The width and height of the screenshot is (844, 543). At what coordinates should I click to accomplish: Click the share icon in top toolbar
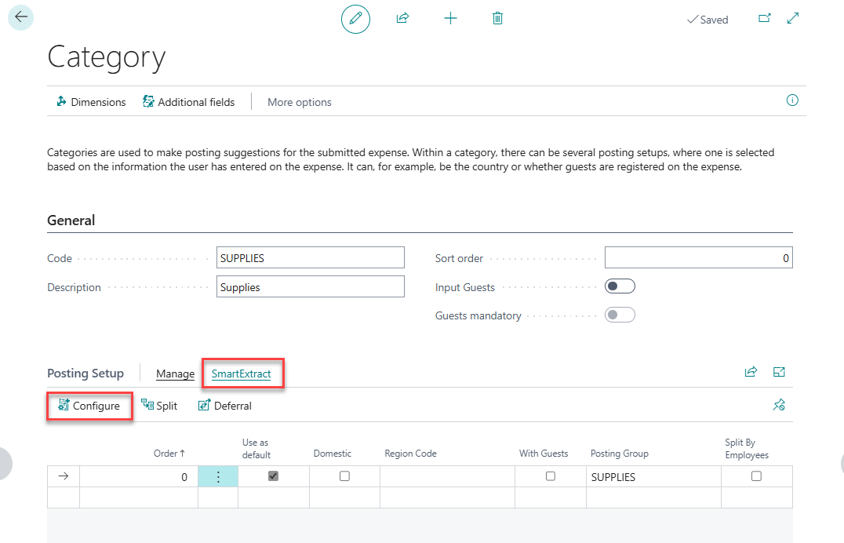coord(402,18)
